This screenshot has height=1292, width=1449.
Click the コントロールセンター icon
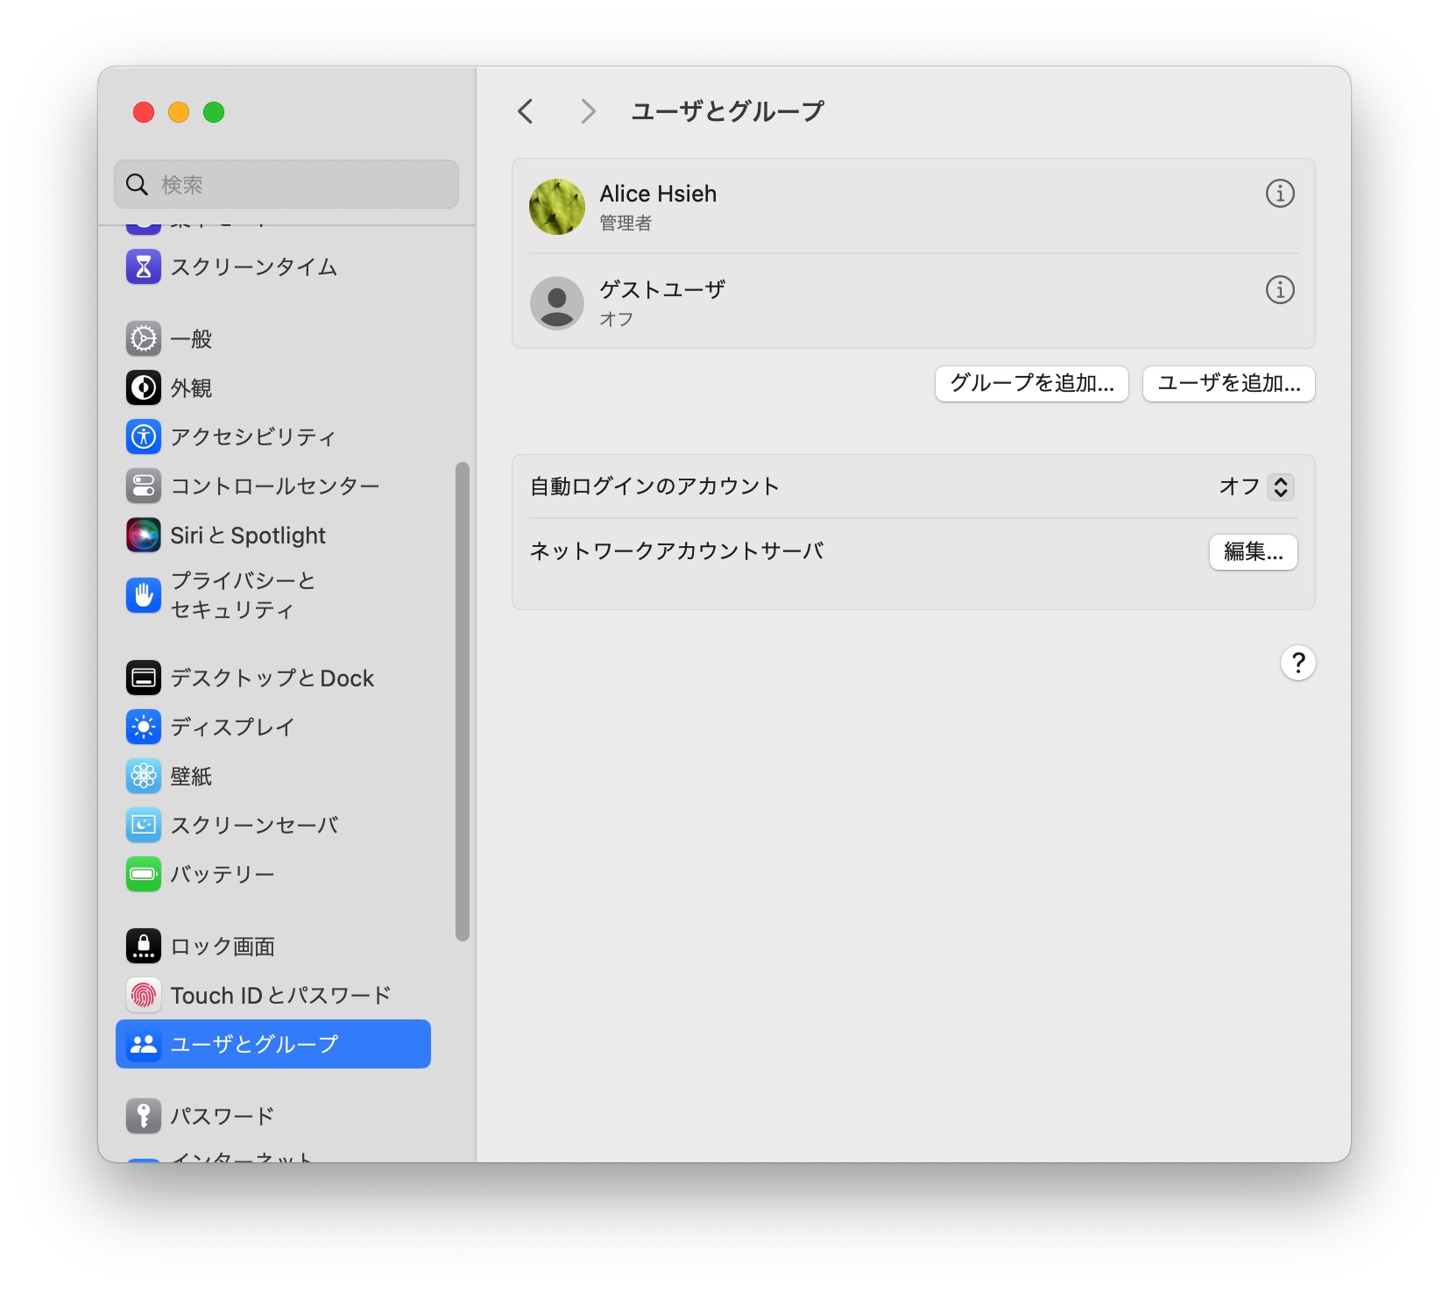tap(144, 486)
